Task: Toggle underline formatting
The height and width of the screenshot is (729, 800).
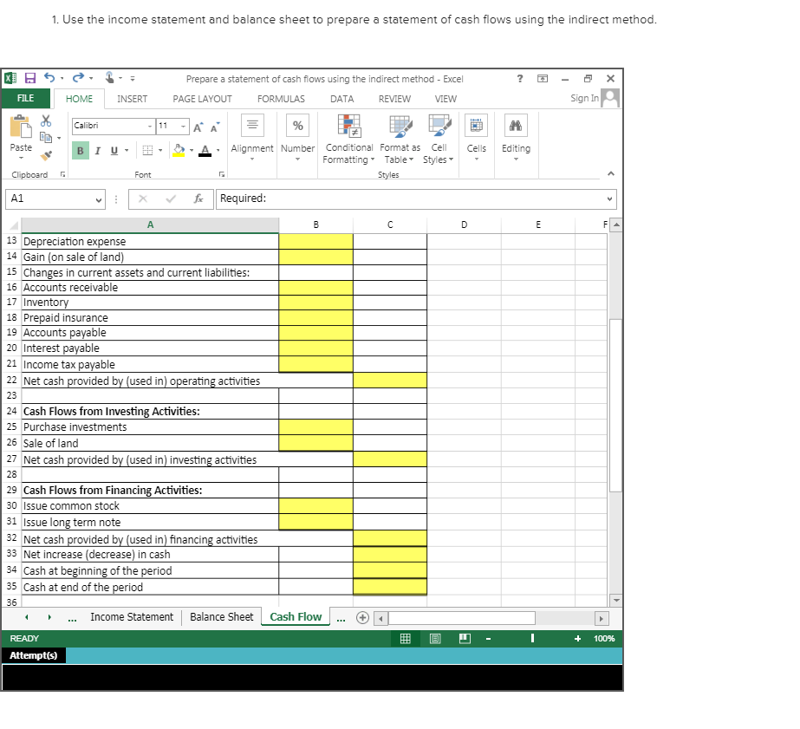Action: tap(113, 150)
